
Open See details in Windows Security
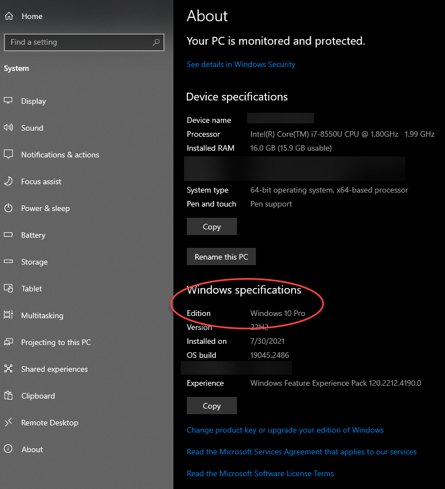click(241, 64)
